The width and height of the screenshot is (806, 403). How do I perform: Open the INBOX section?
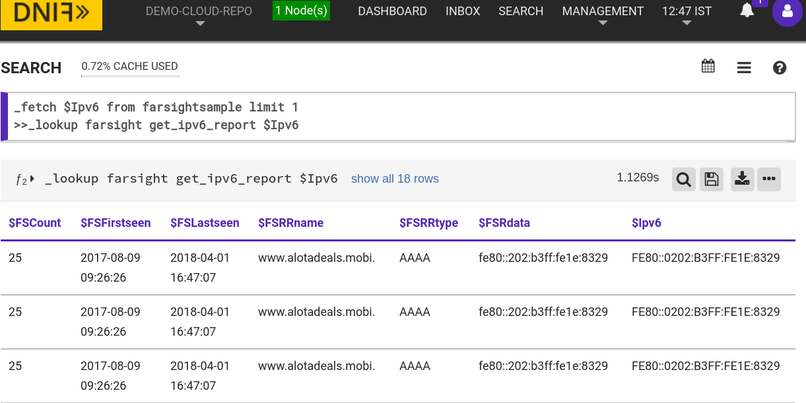click(463, 11)
